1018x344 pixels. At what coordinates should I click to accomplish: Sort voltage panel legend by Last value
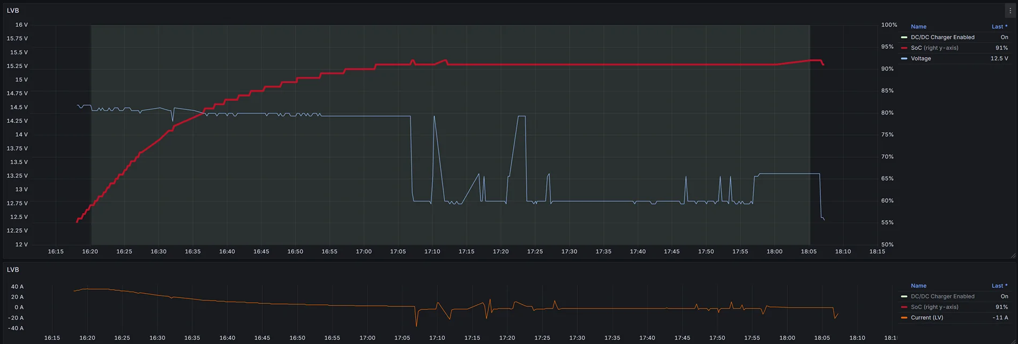[x=999, y=27]
